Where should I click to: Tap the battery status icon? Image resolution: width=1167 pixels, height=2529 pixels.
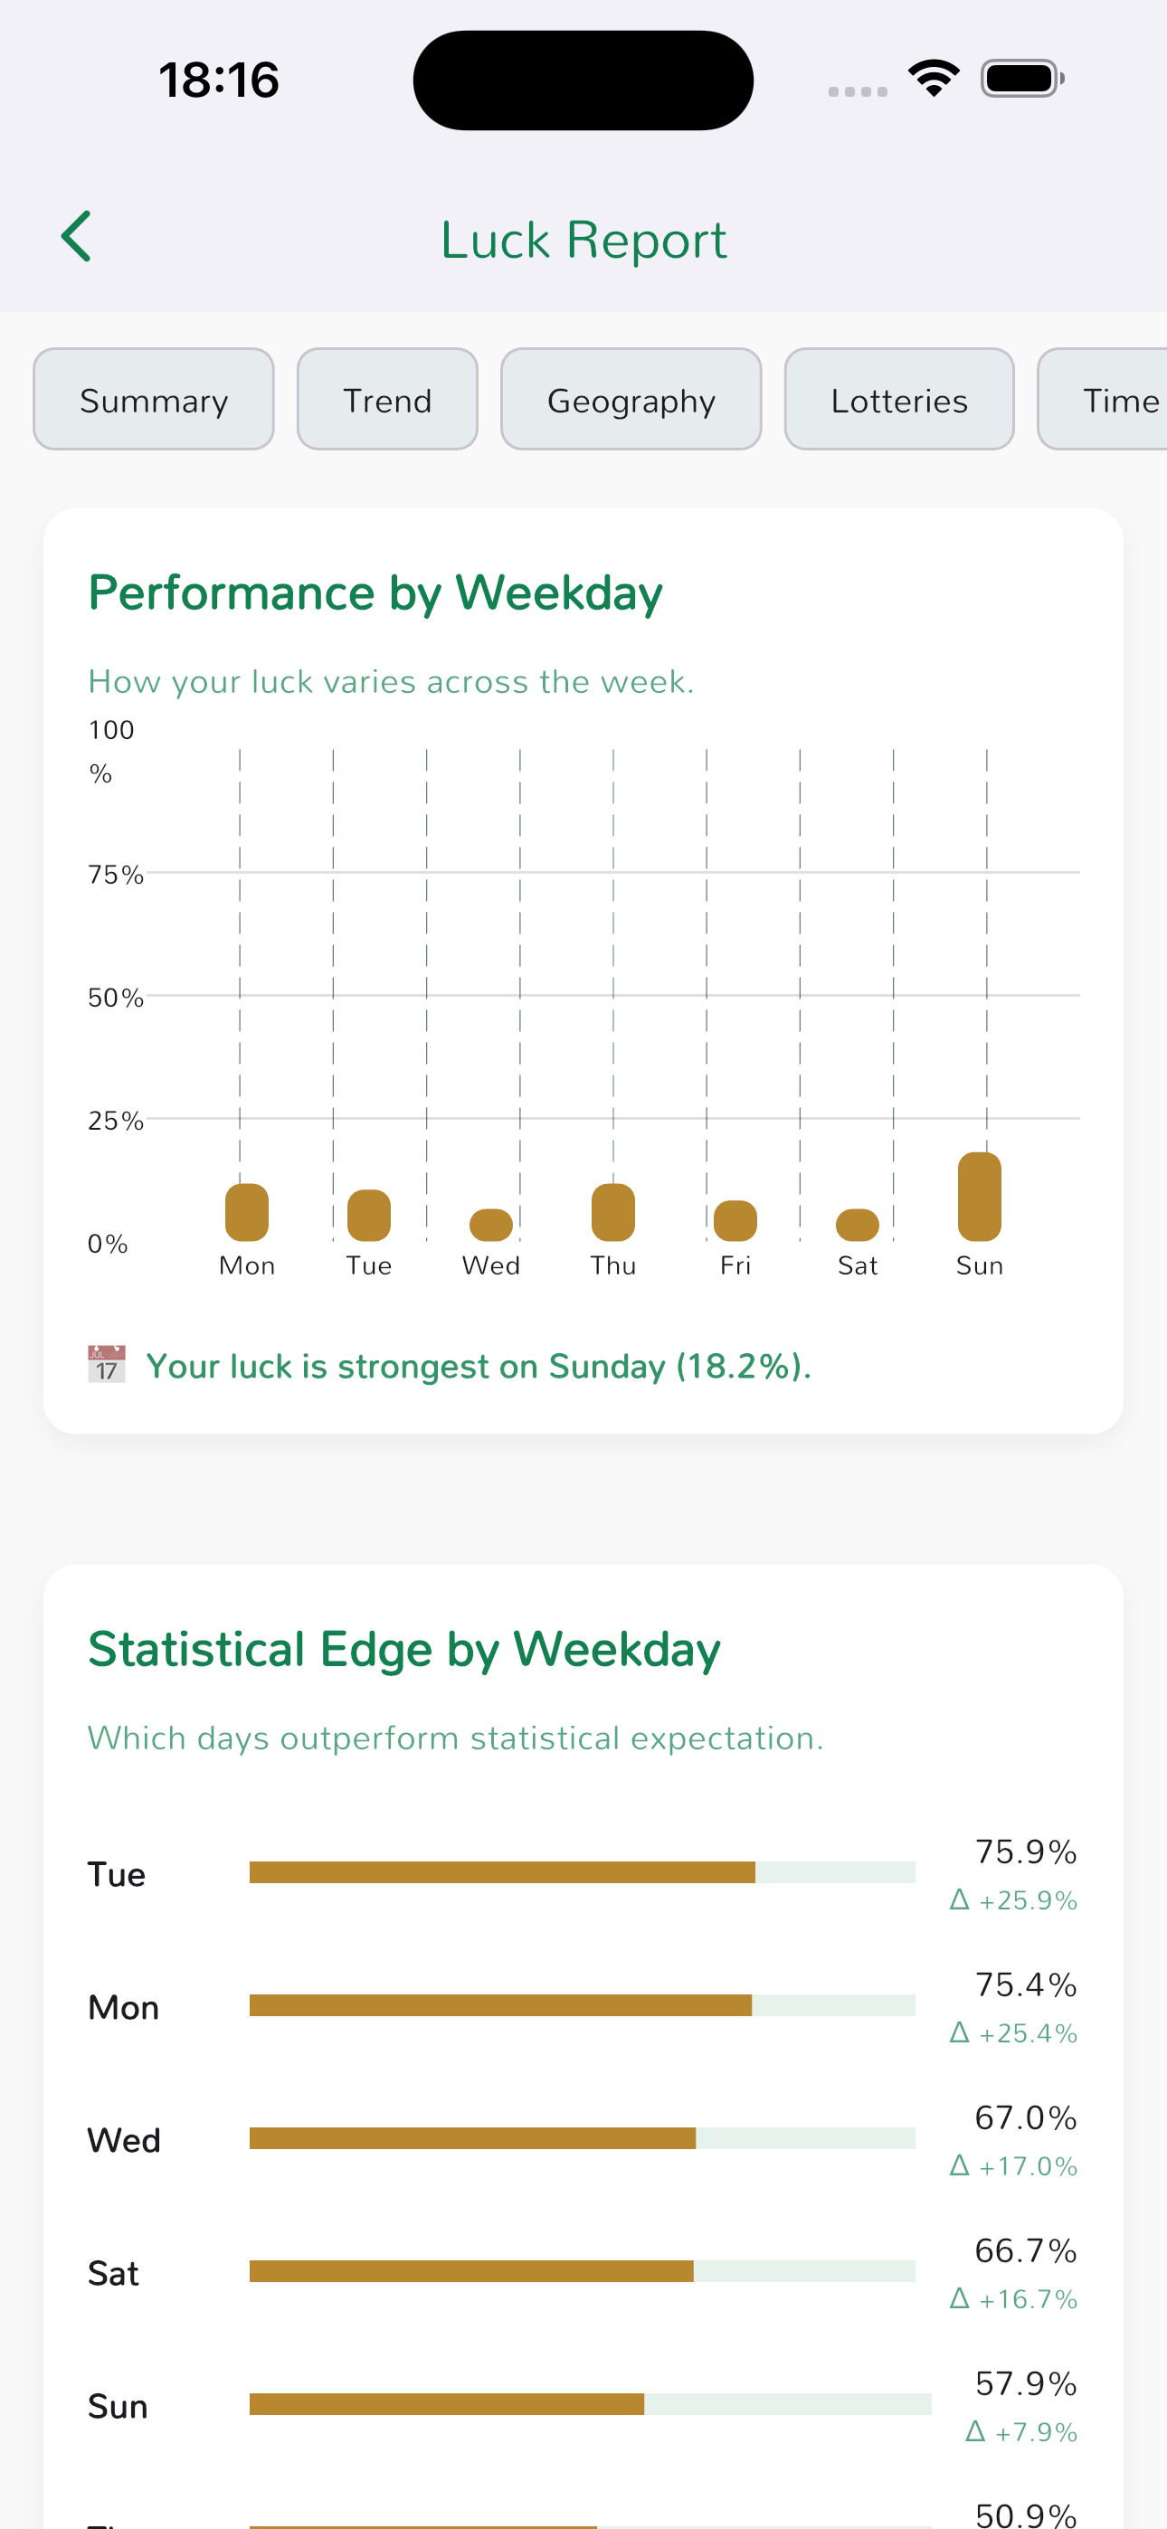click(1021, 79)
